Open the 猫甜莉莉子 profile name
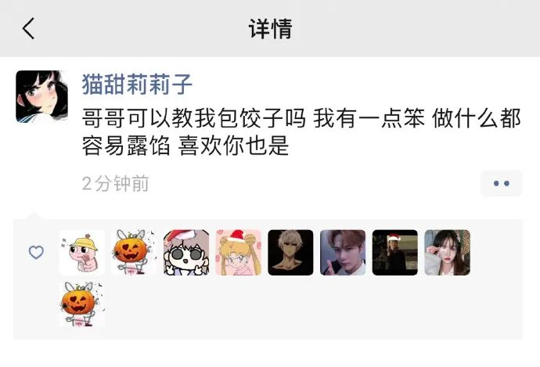Image resolution: width=540 pixels, height=367 pixels. [137, 84]
